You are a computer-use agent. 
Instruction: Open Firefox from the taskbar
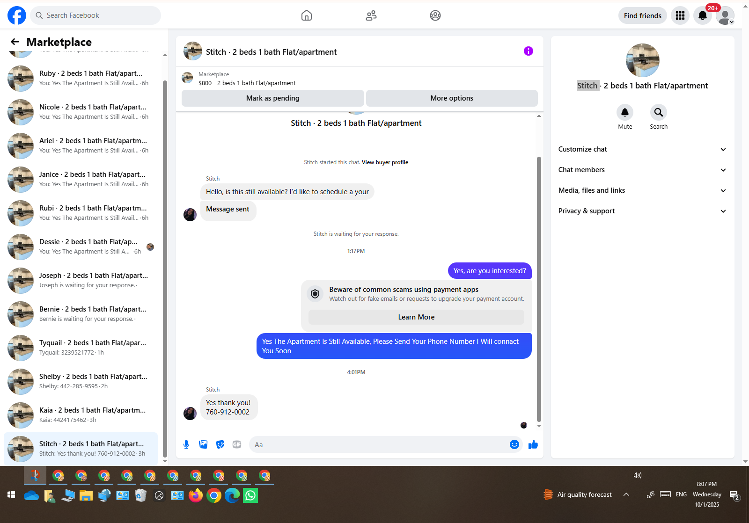(196, 495)
